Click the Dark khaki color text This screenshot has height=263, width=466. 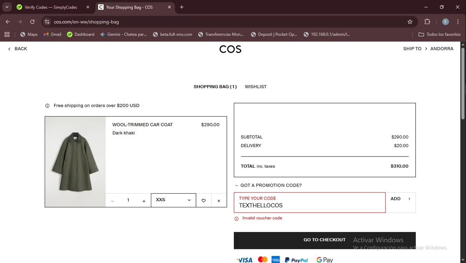[x=124, y=133]
